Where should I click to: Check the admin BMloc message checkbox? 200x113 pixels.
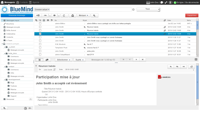[40, 24]
